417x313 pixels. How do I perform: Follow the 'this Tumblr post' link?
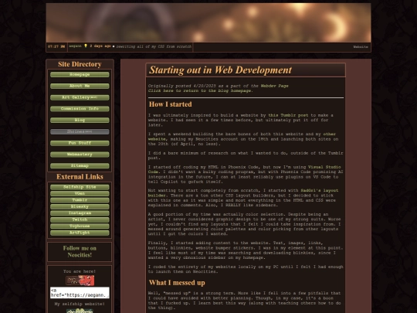click(x=288, y=115)
